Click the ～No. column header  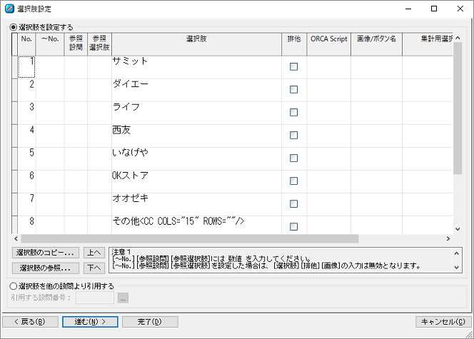(50, 44)
